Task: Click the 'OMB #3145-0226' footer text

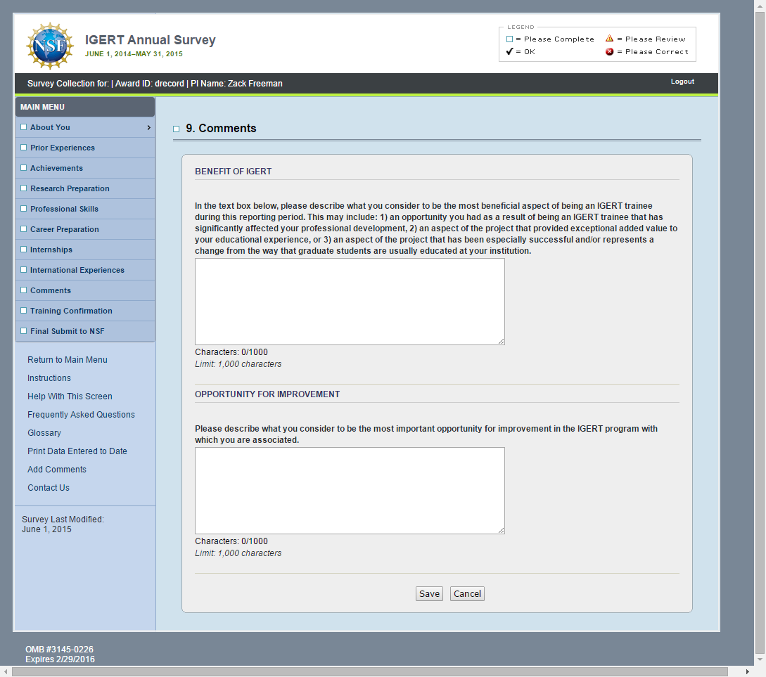Action: (x=59, y=649)
